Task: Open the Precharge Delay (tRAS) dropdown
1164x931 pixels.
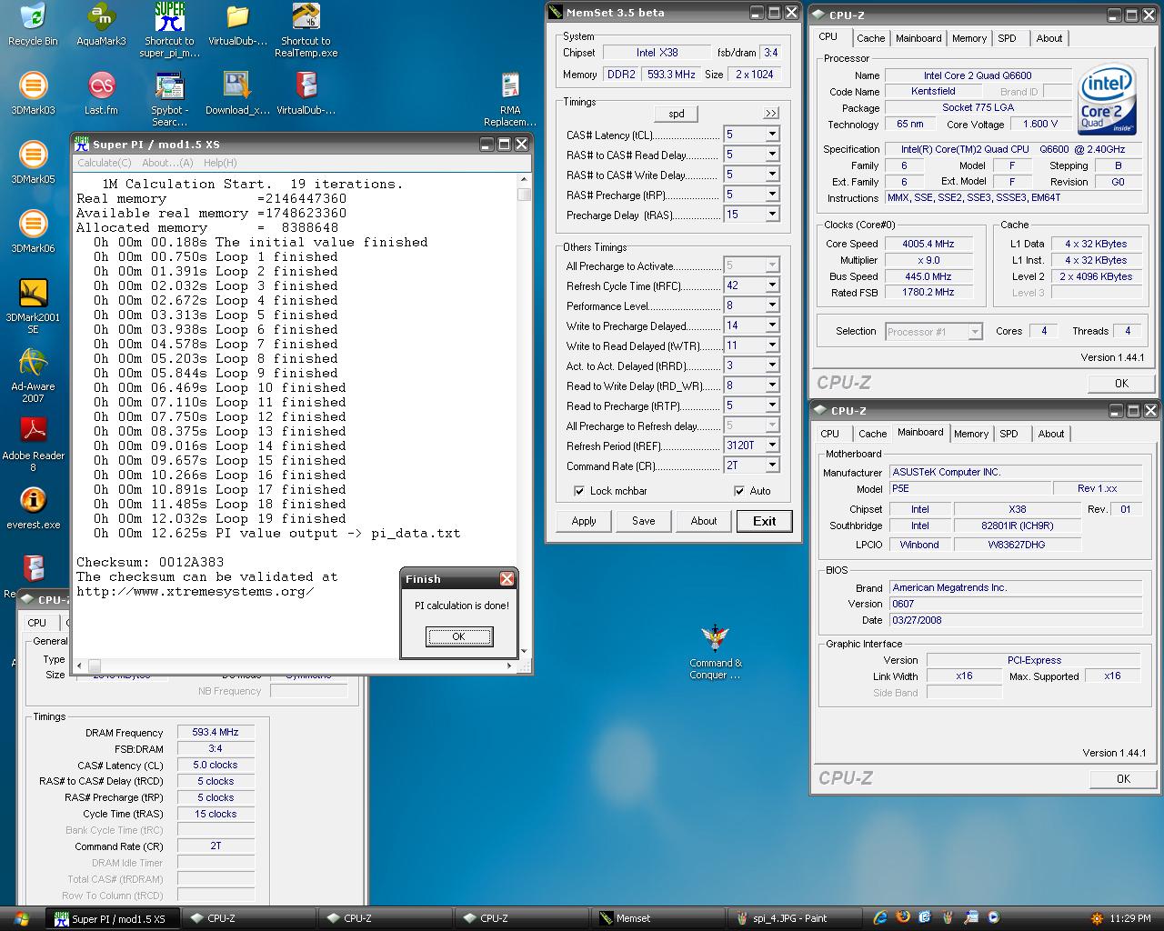Action: (772, 215)
